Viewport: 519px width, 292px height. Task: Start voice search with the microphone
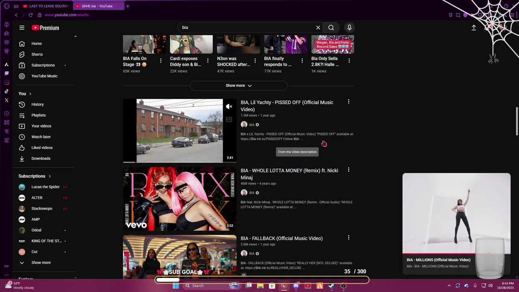(350, 28)
